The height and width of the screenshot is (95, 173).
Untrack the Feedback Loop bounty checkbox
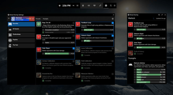(113, 23)
